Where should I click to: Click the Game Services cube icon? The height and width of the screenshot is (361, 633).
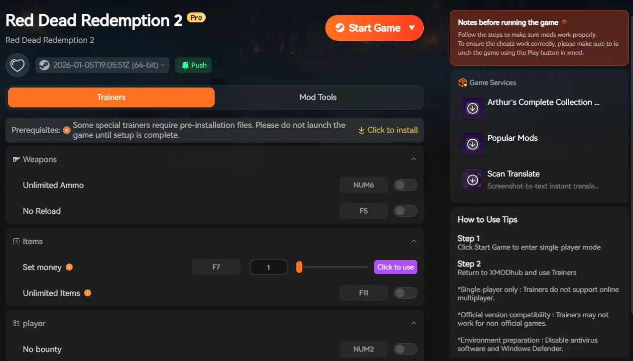tap(462, 83)
